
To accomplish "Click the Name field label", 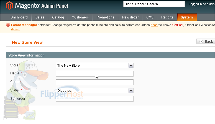I will point(15,73).
